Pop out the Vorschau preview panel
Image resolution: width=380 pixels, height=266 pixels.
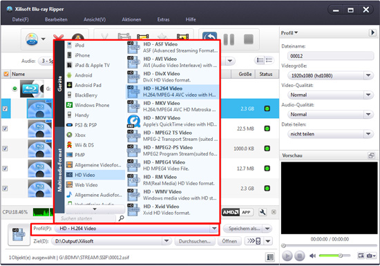371,155
